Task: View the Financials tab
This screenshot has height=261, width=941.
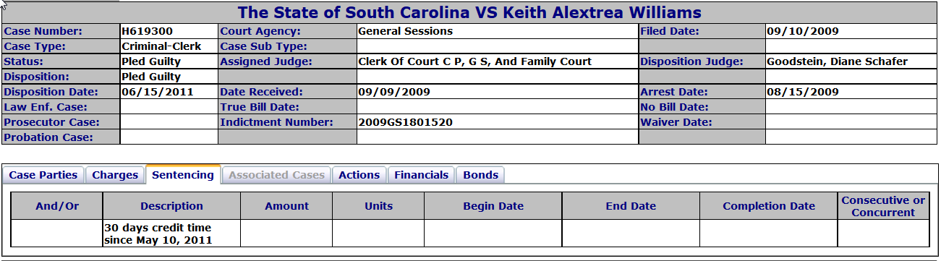Action: (422, 175)
